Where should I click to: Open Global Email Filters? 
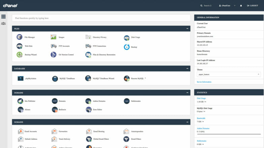tap(89, 139)
